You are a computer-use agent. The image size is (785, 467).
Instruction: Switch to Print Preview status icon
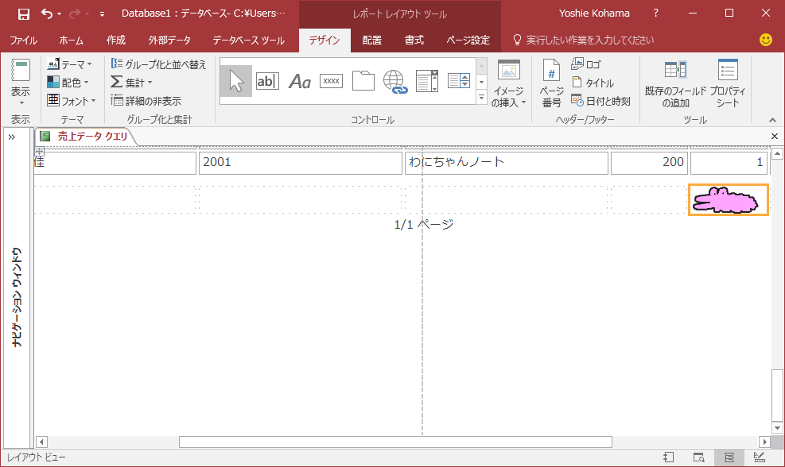tap(699, 457)
